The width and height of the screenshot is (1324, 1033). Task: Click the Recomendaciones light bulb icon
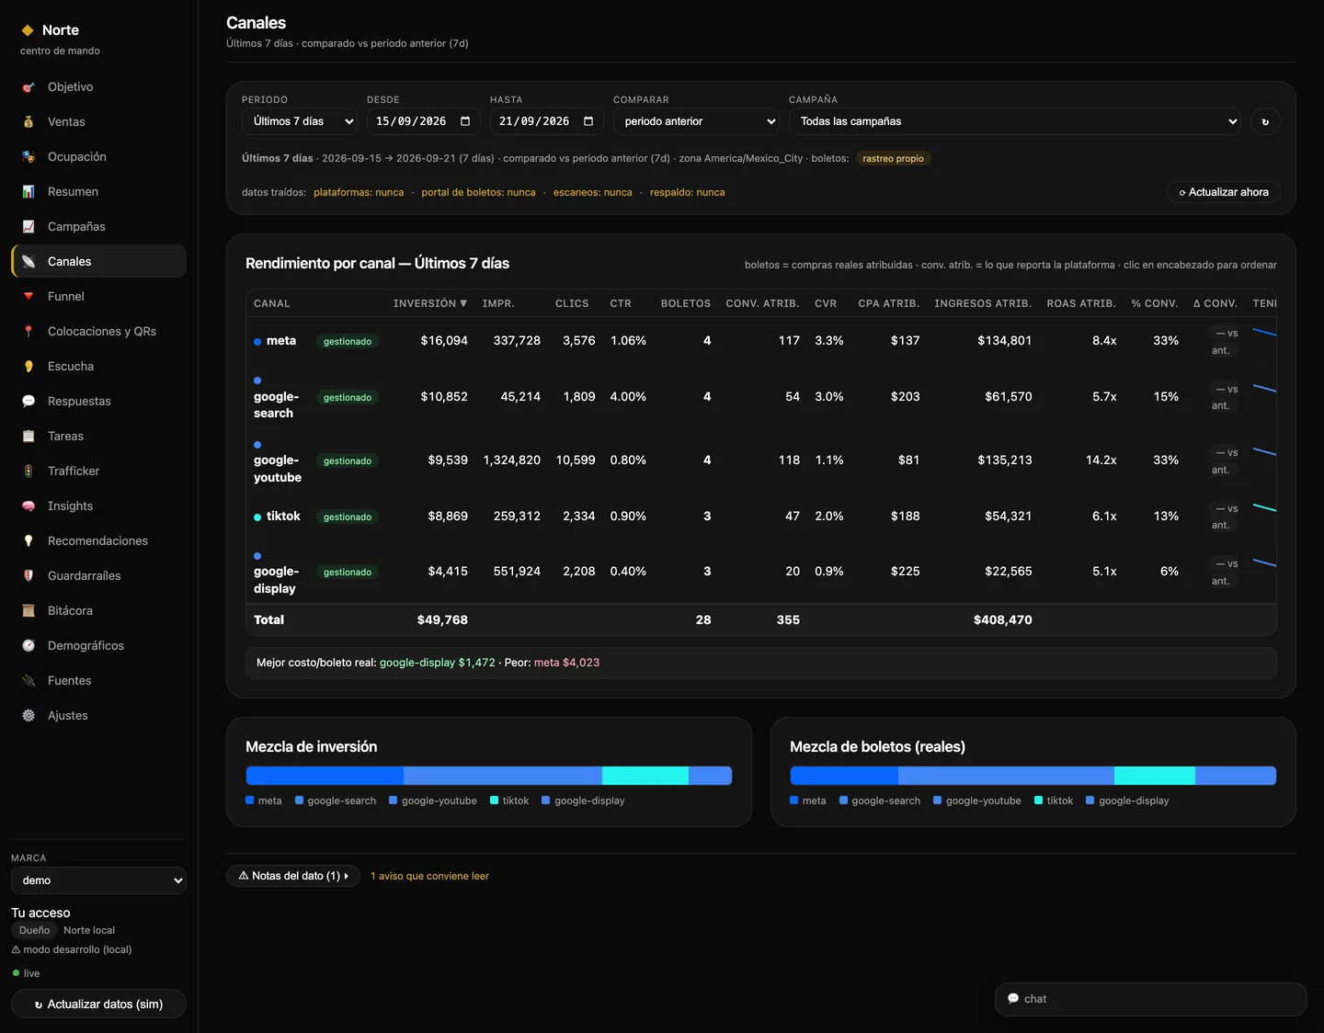click(29, 541)
